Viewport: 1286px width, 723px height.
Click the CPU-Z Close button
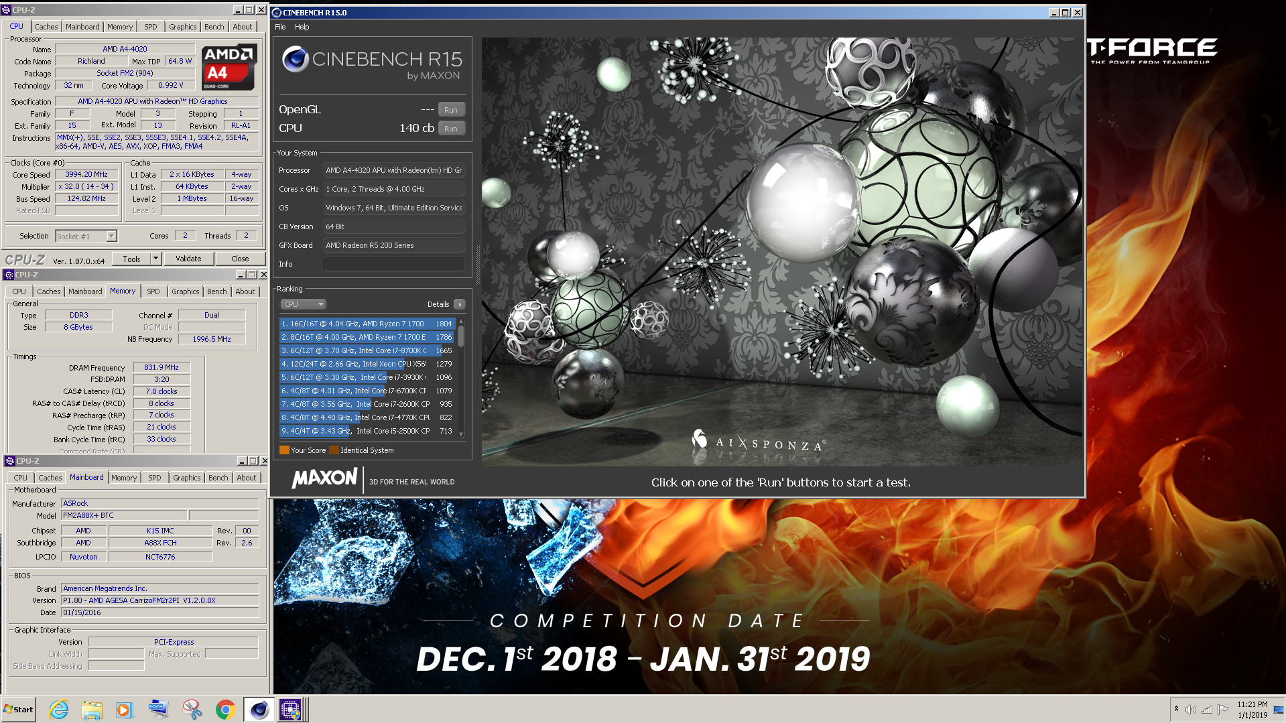(x=240, y=259)
